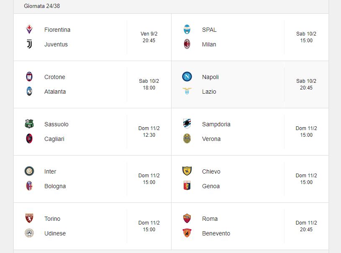Click the Giornata 24/38 header
Image resolution: width=341 pixels, height=253 pixels.
click(x=42, y=6)
